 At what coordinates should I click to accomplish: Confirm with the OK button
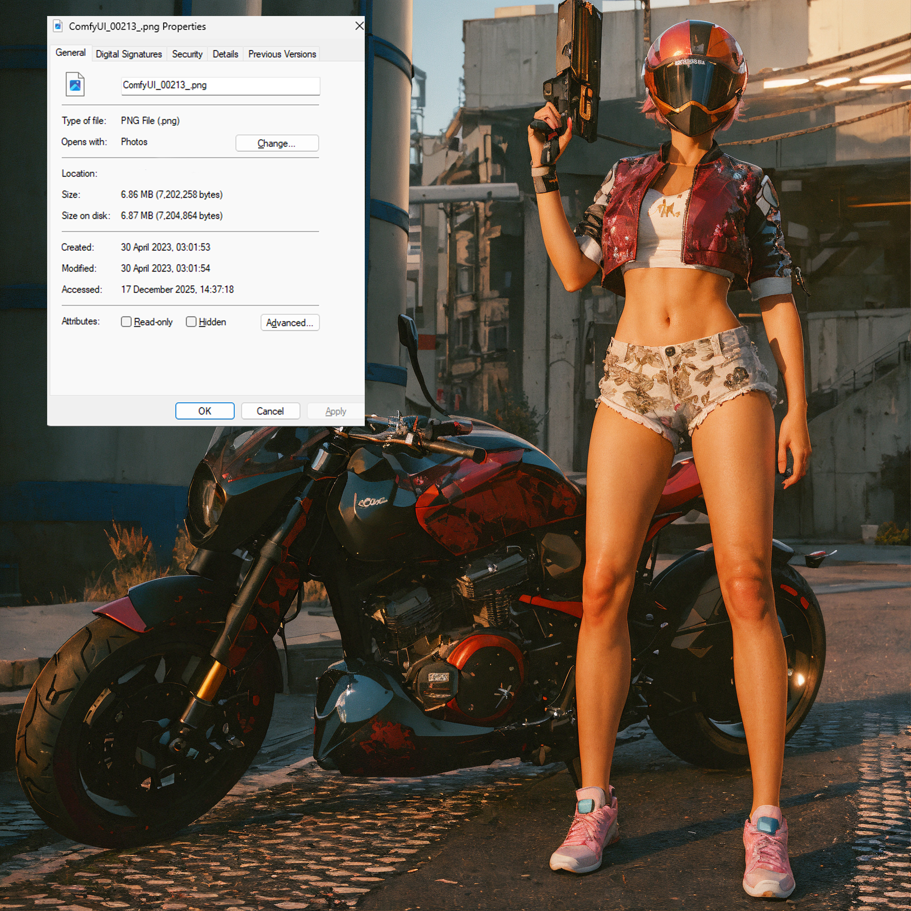tap(205, 411)
